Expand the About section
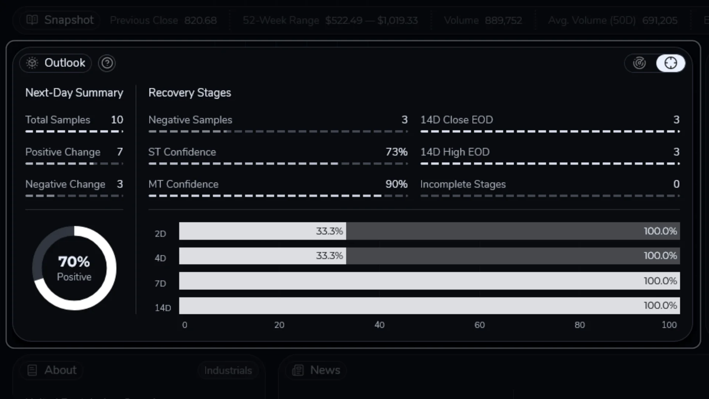The height and width of the screenshot is (399, 709). (x=51, y=370)
